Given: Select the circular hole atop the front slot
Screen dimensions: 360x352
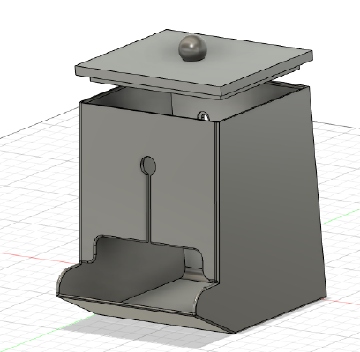Looking at the screenshot, I should click(148, 165).
